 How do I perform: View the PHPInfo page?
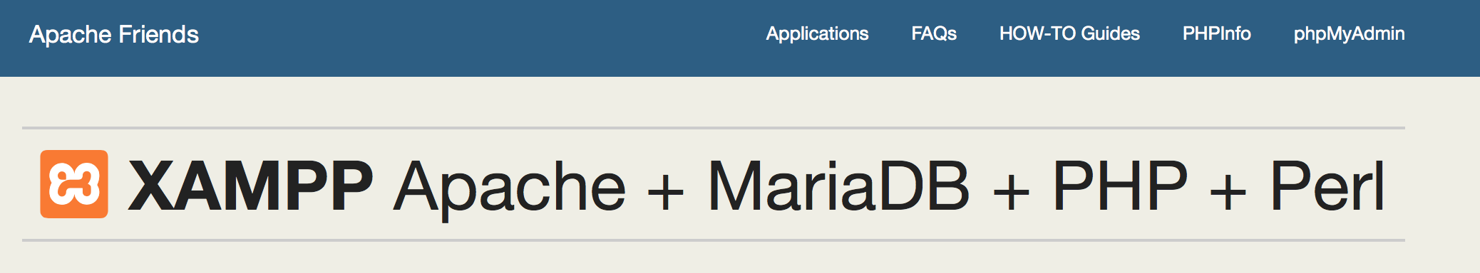click(1217, 33)
